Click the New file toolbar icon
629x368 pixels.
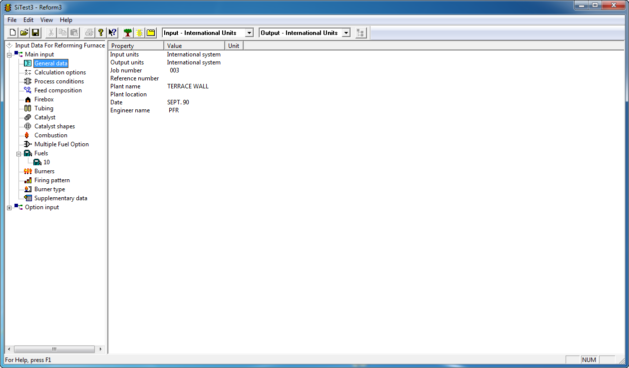tap(13, 33)
